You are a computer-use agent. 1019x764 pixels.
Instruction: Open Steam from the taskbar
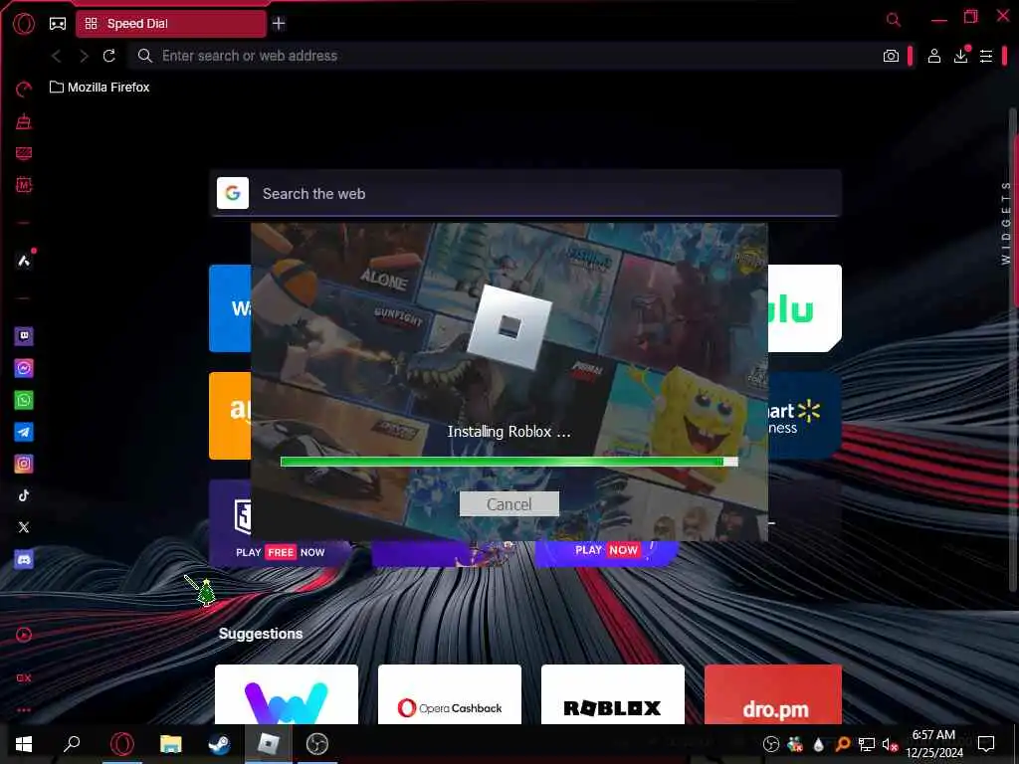pyautogui.click(x=219, y=744)
